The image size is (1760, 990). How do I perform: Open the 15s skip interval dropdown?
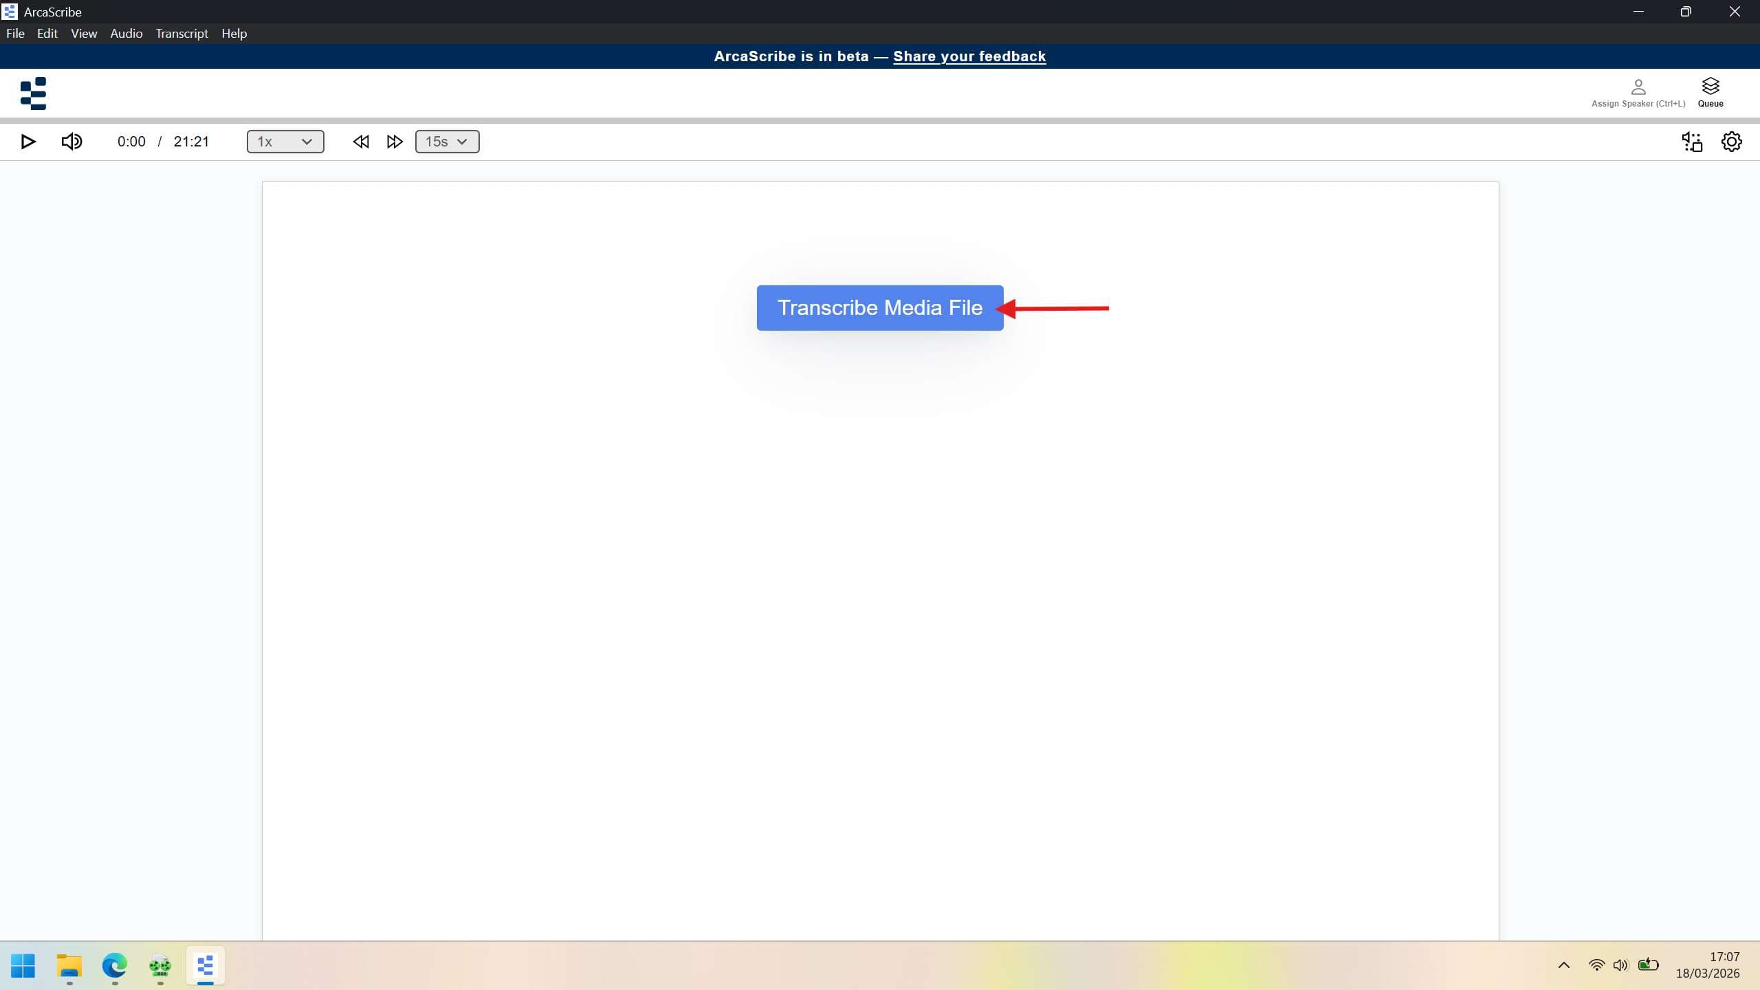(x=445, y=142)
